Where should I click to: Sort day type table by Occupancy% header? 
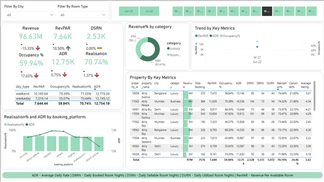click(60, 86)
